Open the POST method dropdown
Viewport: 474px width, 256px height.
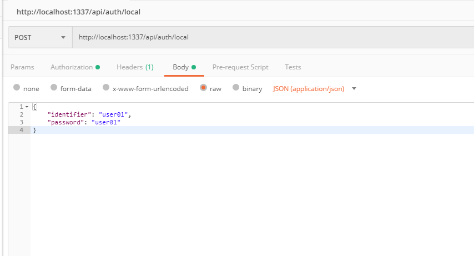coord(40,37)
